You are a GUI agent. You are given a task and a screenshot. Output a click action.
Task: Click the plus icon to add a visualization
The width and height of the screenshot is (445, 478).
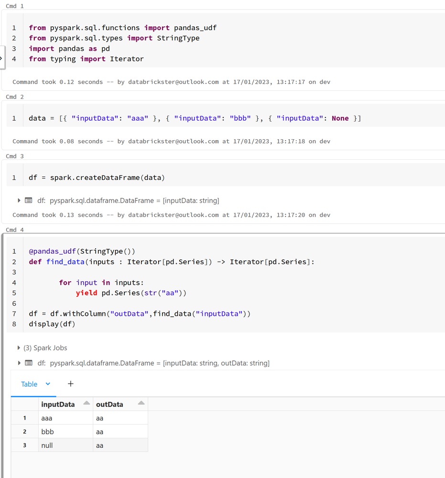tap(71, 384)
